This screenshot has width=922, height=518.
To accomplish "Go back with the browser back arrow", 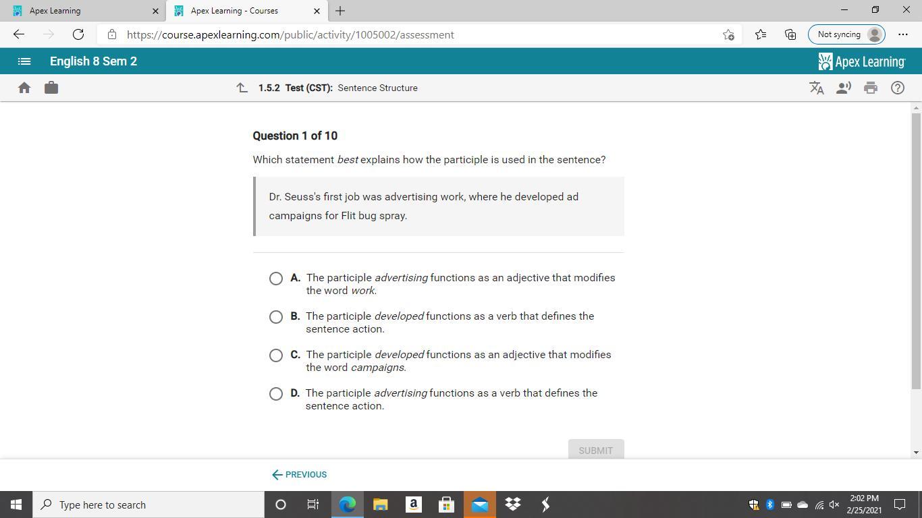I will click(x=18, y=34).
